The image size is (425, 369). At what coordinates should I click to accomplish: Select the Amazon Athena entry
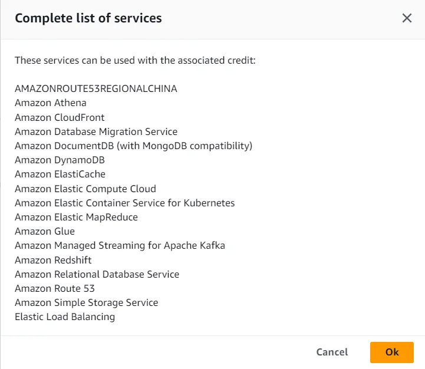point(51,103)
